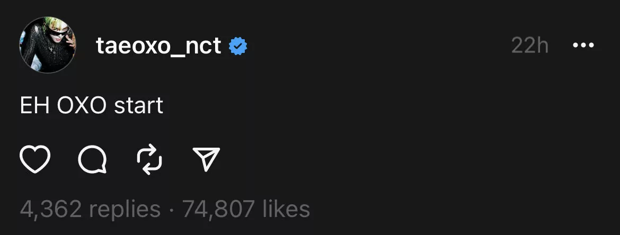Show the 74,807 likes list
620x235 pixels.
tap(246, 209)
